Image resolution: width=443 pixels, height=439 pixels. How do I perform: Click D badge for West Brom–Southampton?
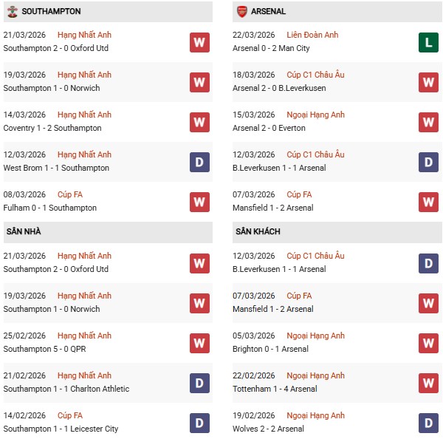199,162
